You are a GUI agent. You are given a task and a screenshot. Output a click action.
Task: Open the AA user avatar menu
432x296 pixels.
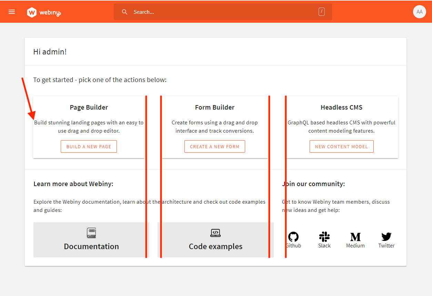coord(419,12)
